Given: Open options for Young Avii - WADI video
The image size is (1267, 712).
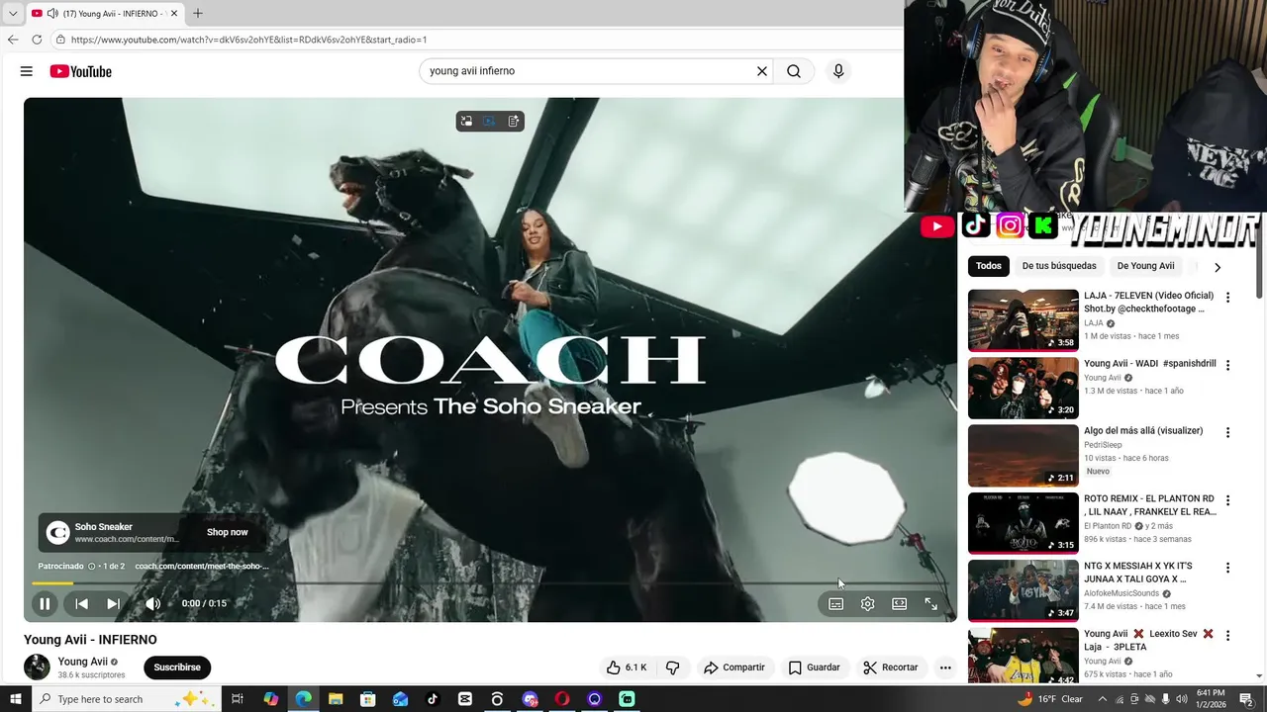Looking at the screenshot, I should coord(1228,365).
